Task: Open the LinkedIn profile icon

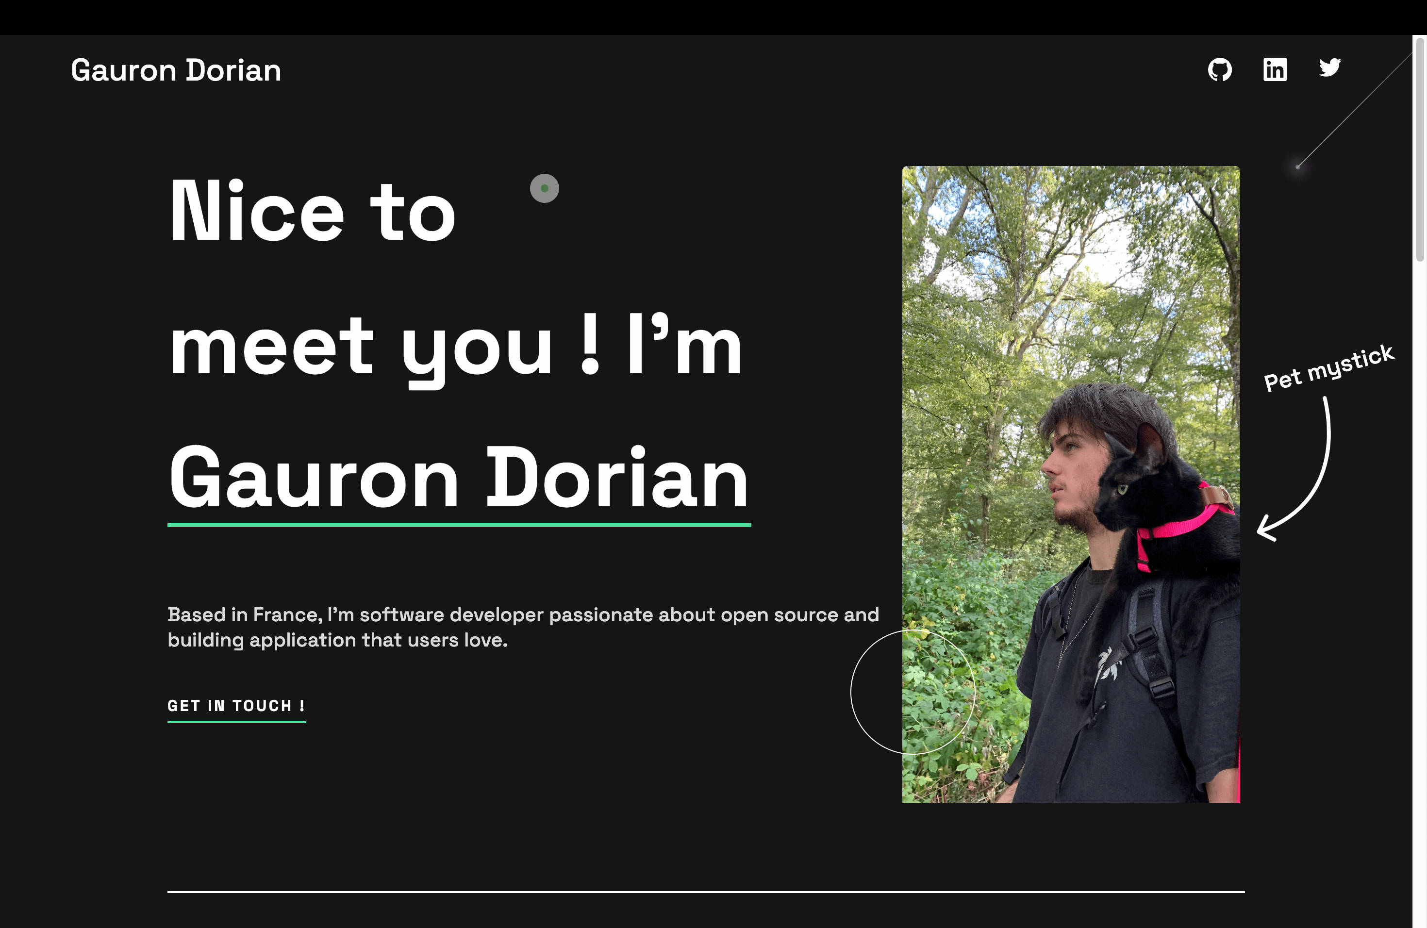Action: (x=1275, y=69)
